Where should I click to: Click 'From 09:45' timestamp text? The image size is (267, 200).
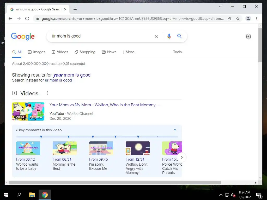click(98, 160)
